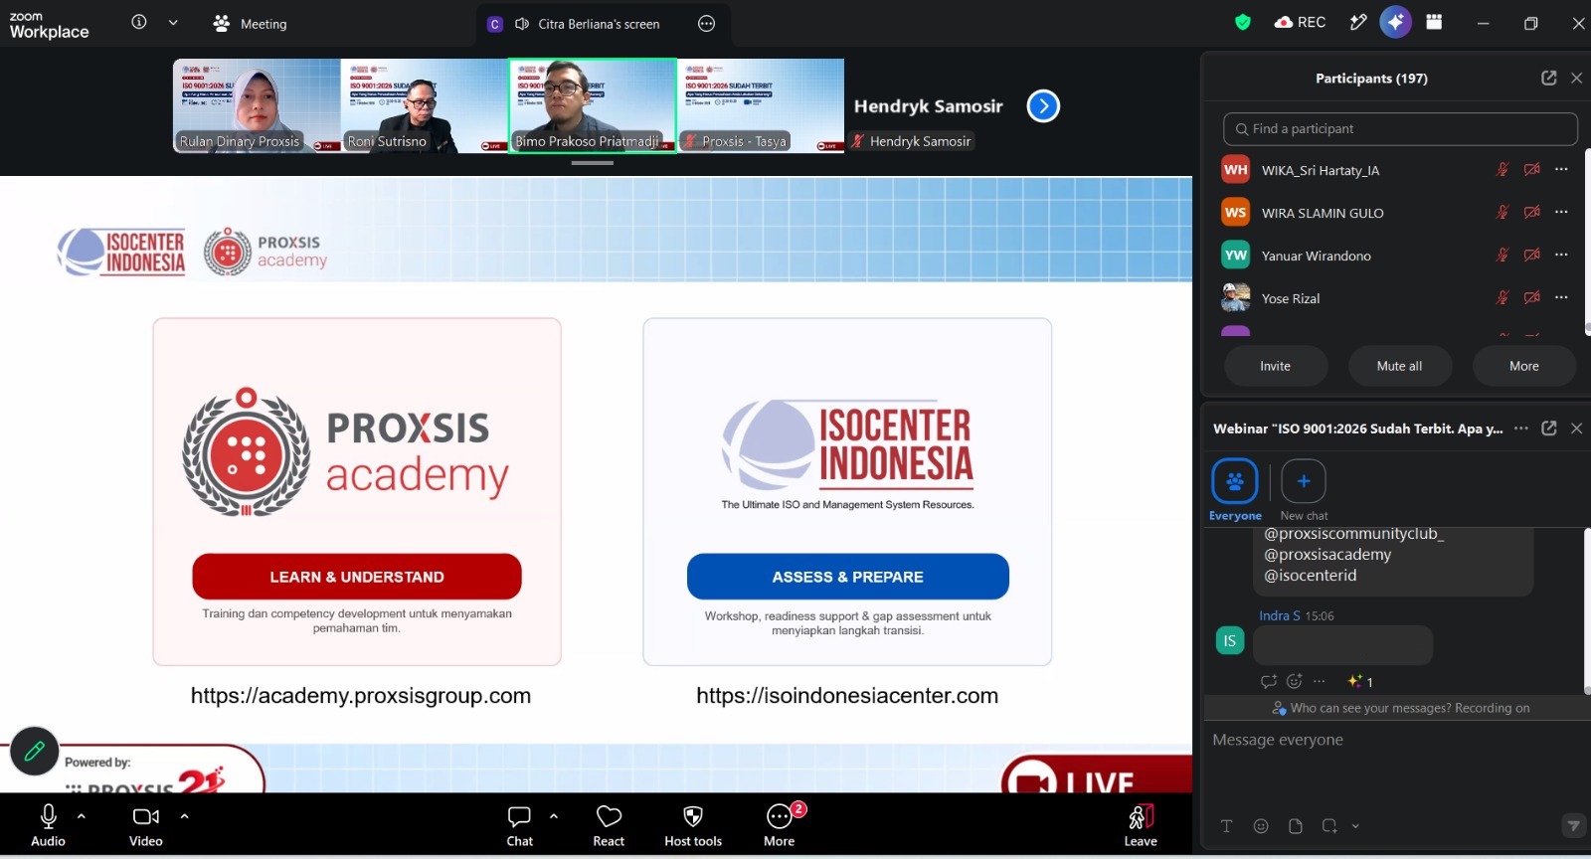This screenshot has height=859, width=1591.
Task: Open more options for Yanuar Wirandono
Action: [1561, 256]
